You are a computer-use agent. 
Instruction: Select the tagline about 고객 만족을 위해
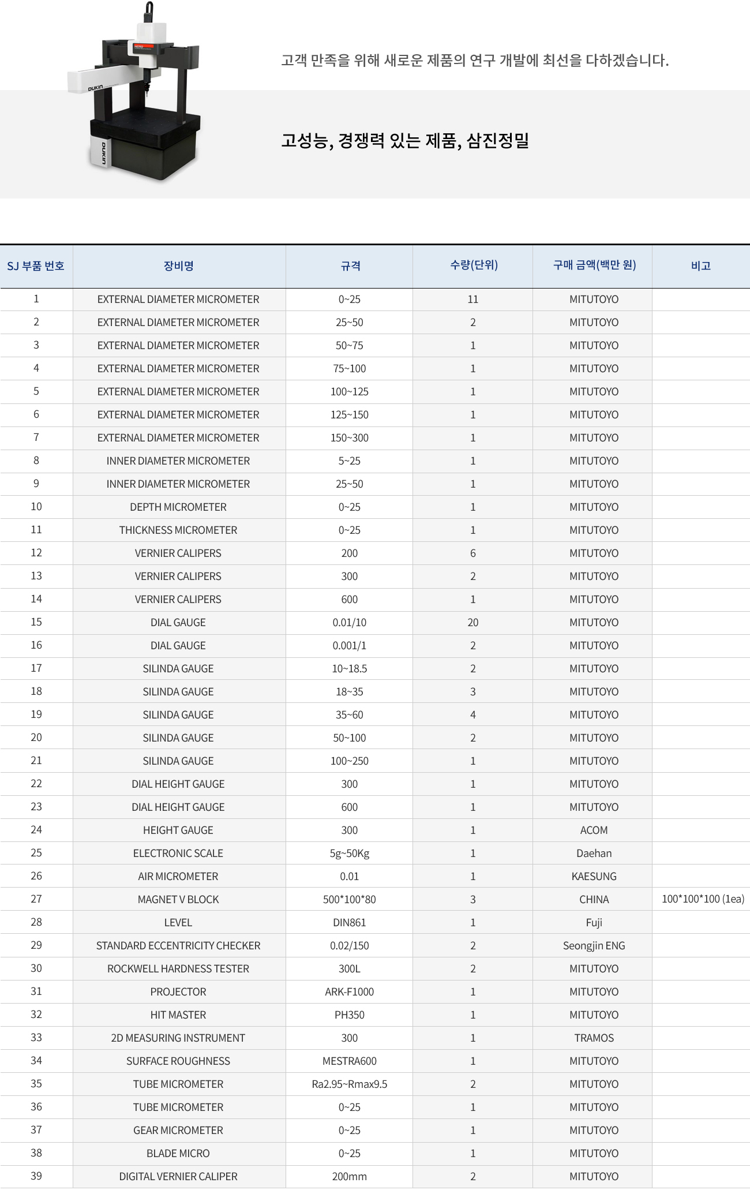(x=475, y=60)
